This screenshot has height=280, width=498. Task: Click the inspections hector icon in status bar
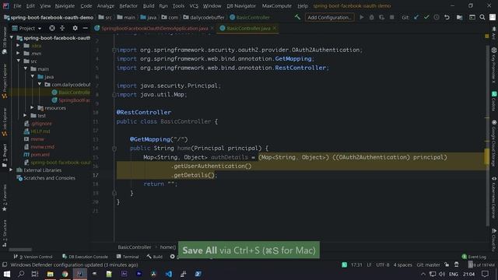[x=457, y=264]
